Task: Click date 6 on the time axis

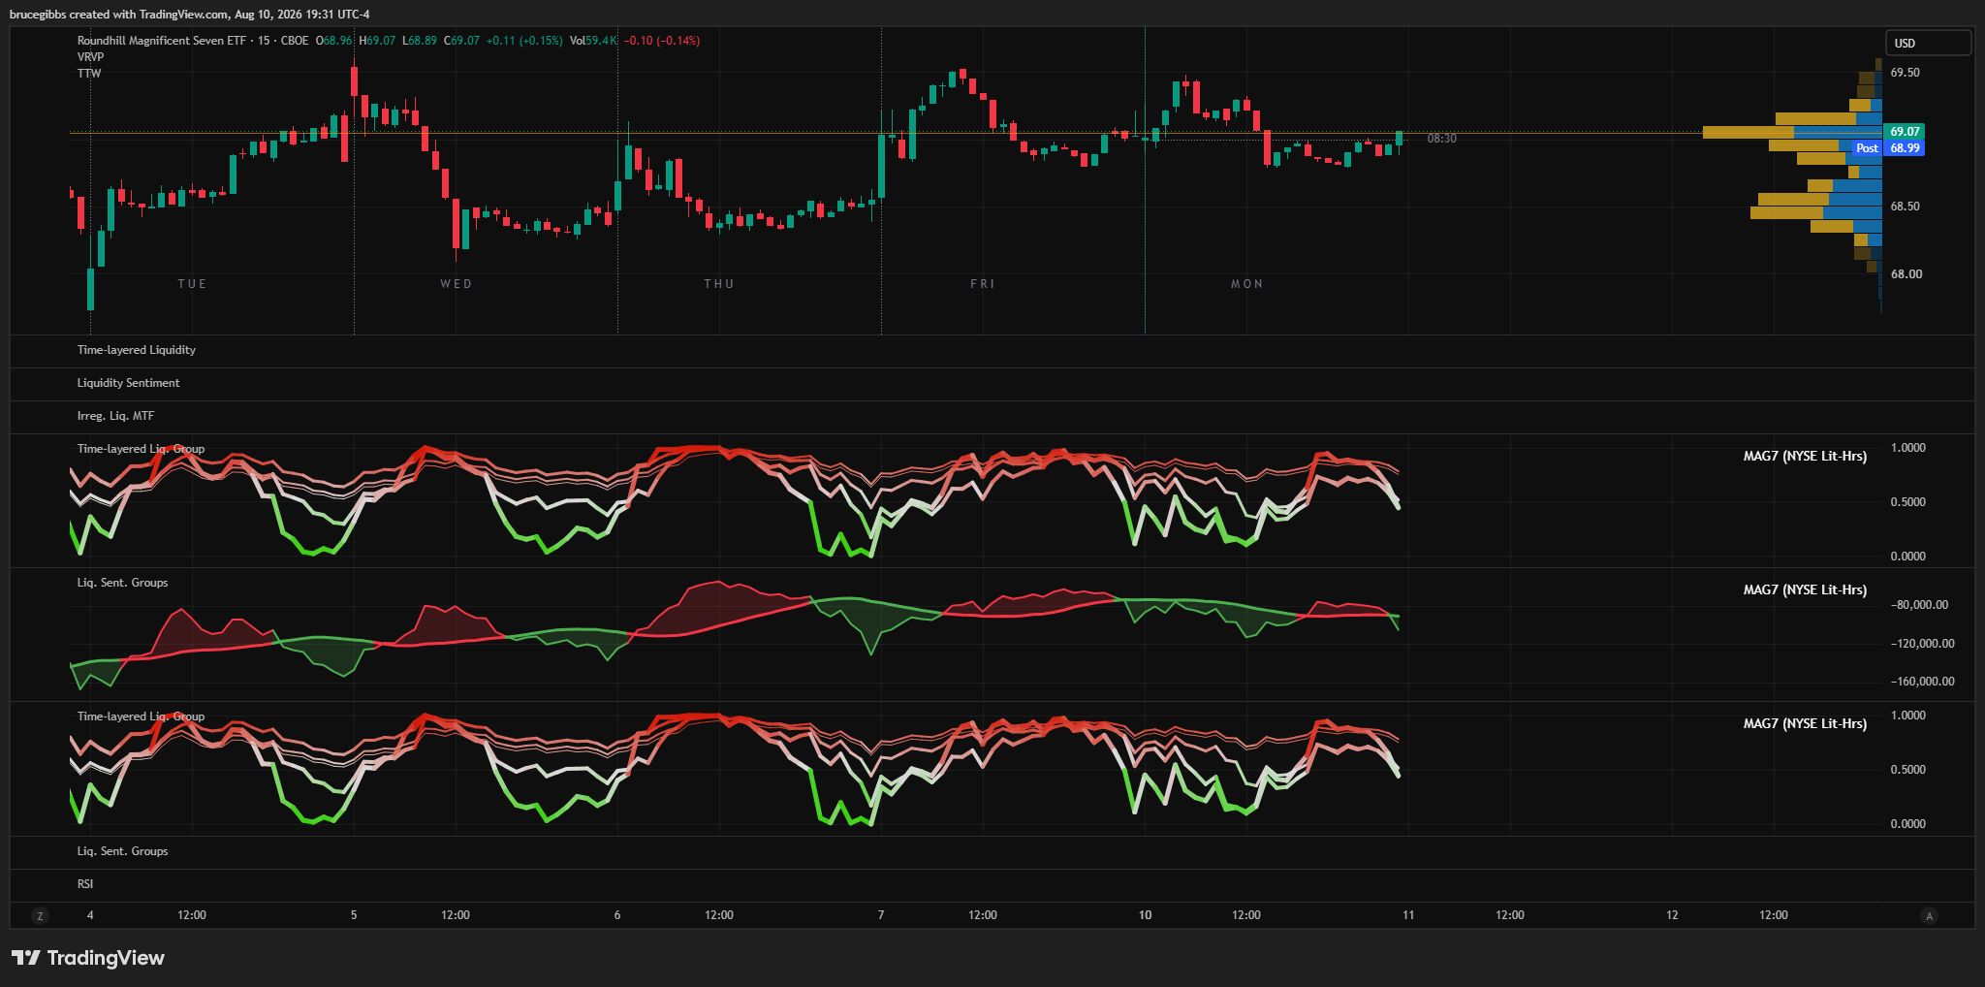Action: coord(617,915)
